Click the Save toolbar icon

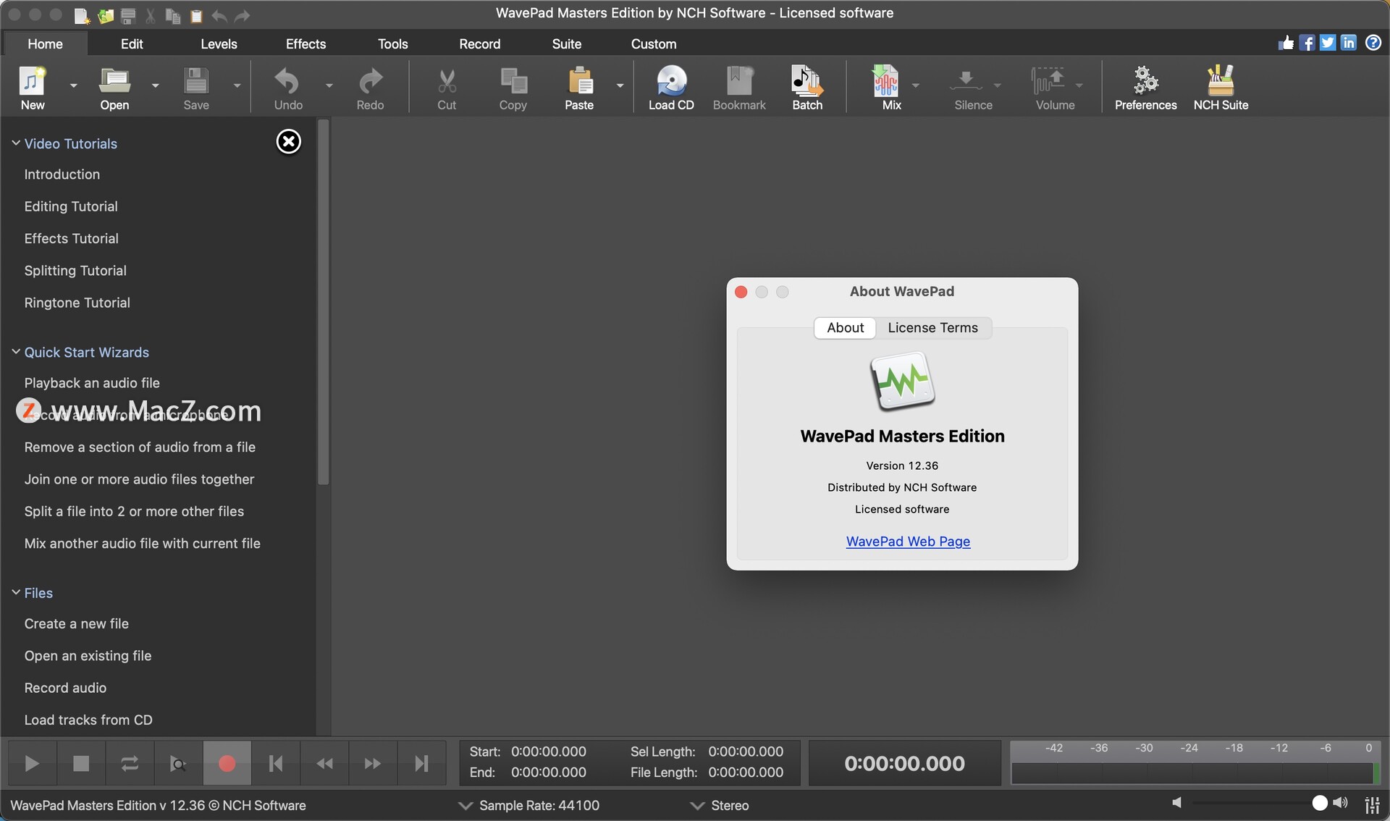pyautogui.click(x=196, y=81)
